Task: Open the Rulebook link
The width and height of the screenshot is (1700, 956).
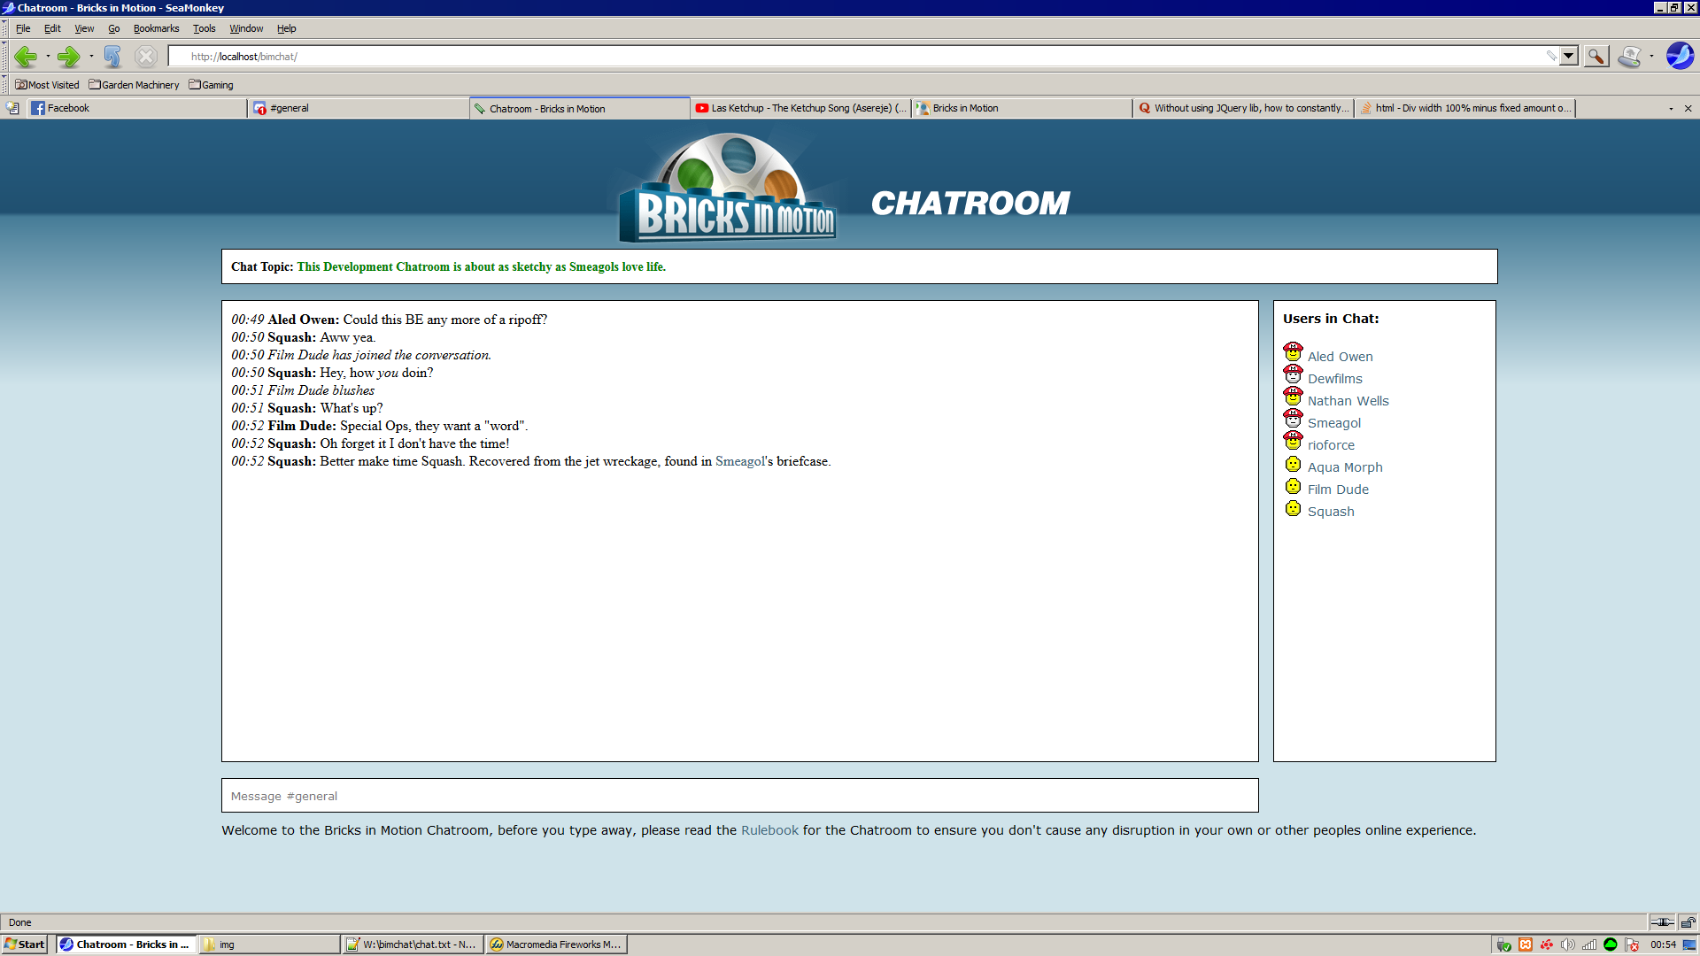Action: (x=769, y=830)
